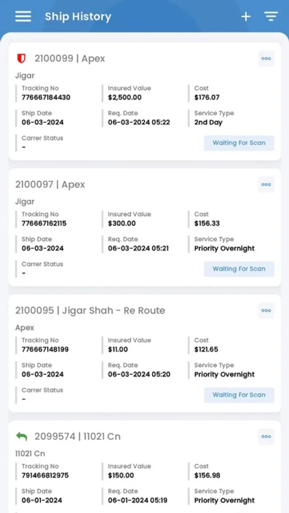
Task: Click insured value $2,500.00
Action: (125, 97)
